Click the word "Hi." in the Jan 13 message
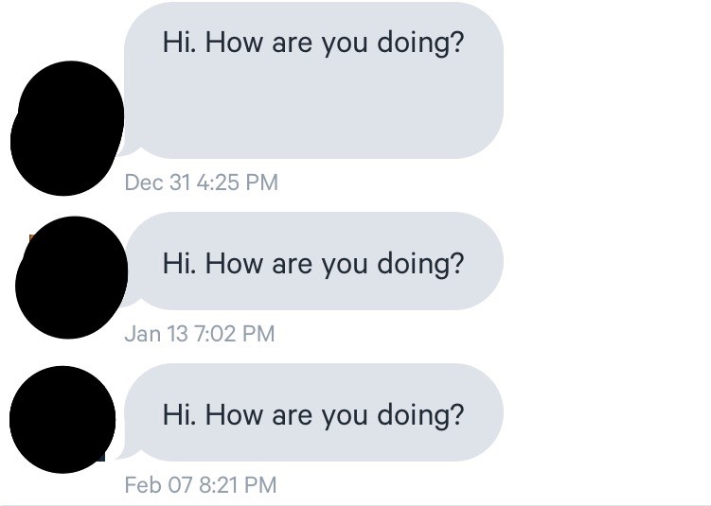The width and height of the screenshot is (711, 506). pyautogui.click(x=177, y=262)
